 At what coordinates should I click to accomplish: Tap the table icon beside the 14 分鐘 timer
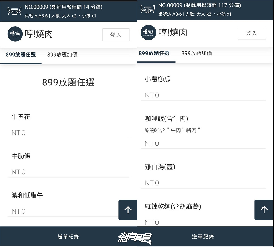14,11
